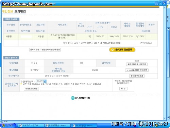Switch to the middle 하나로통신 - Micros... taskbar window
Viewport: 170px width, 128px height.
[x=57, y=126]
